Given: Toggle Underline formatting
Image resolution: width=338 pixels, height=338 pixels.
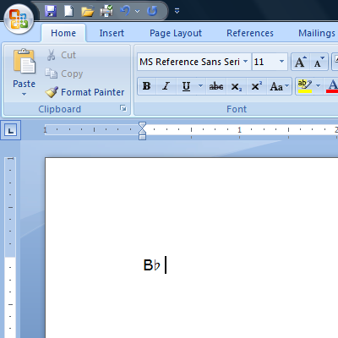Looking at the screenshot, I should pyautogui.click(x=186, y=86).
